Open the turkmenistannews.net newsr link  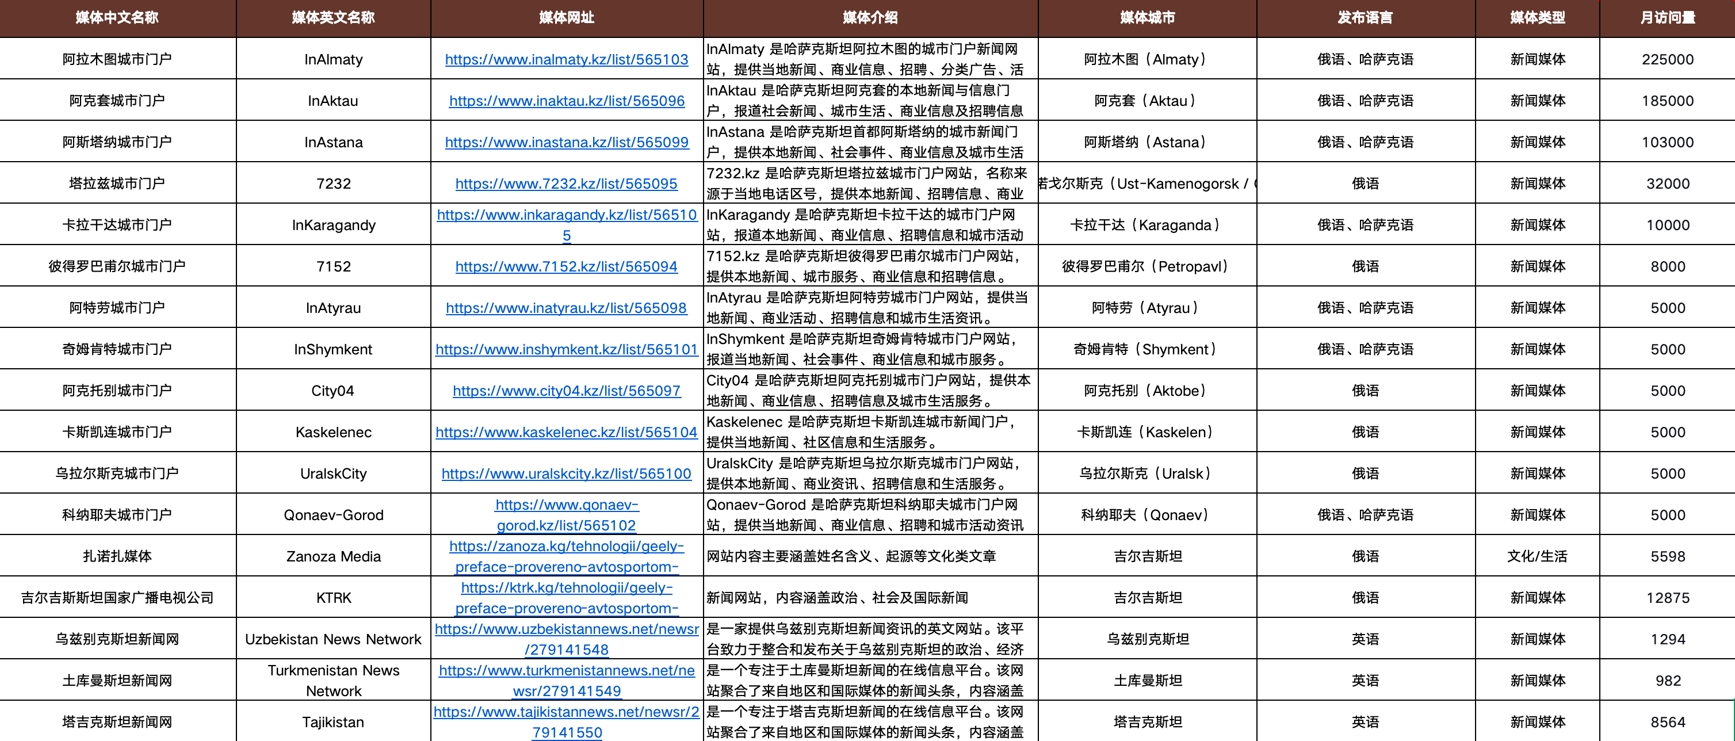[x=567, y=681]
